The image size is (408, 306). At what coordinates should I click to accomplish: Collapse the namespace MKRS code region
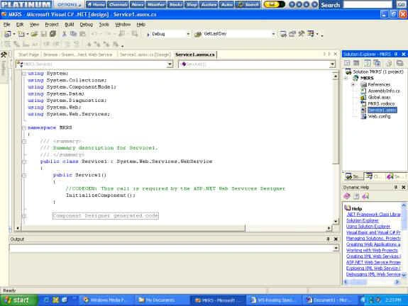[24, 127]
